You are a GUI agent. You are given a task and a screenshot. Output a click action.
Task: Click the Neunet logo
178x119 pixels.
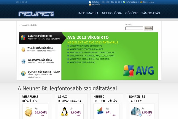[x=36, y=14]
